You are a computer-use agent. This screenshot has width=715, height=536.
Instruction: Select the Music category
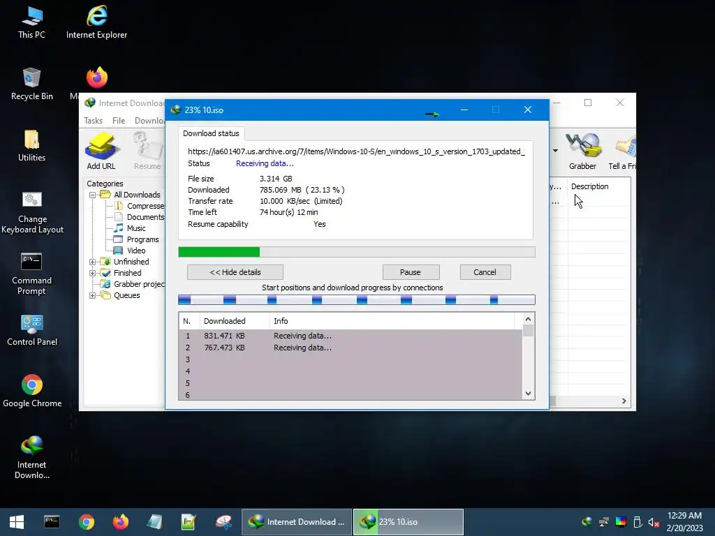[130, 228]
